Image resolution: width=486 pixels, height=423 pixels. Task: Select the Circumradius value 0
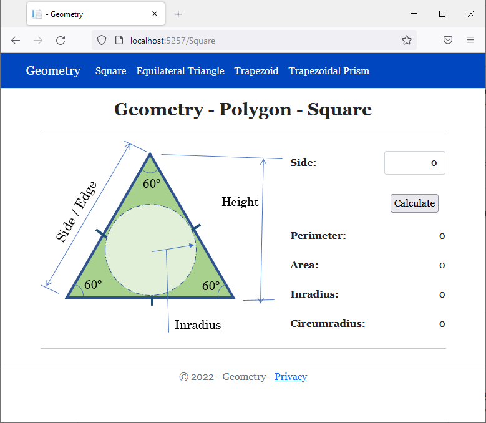pyautogui.click(x=442, y=324)
